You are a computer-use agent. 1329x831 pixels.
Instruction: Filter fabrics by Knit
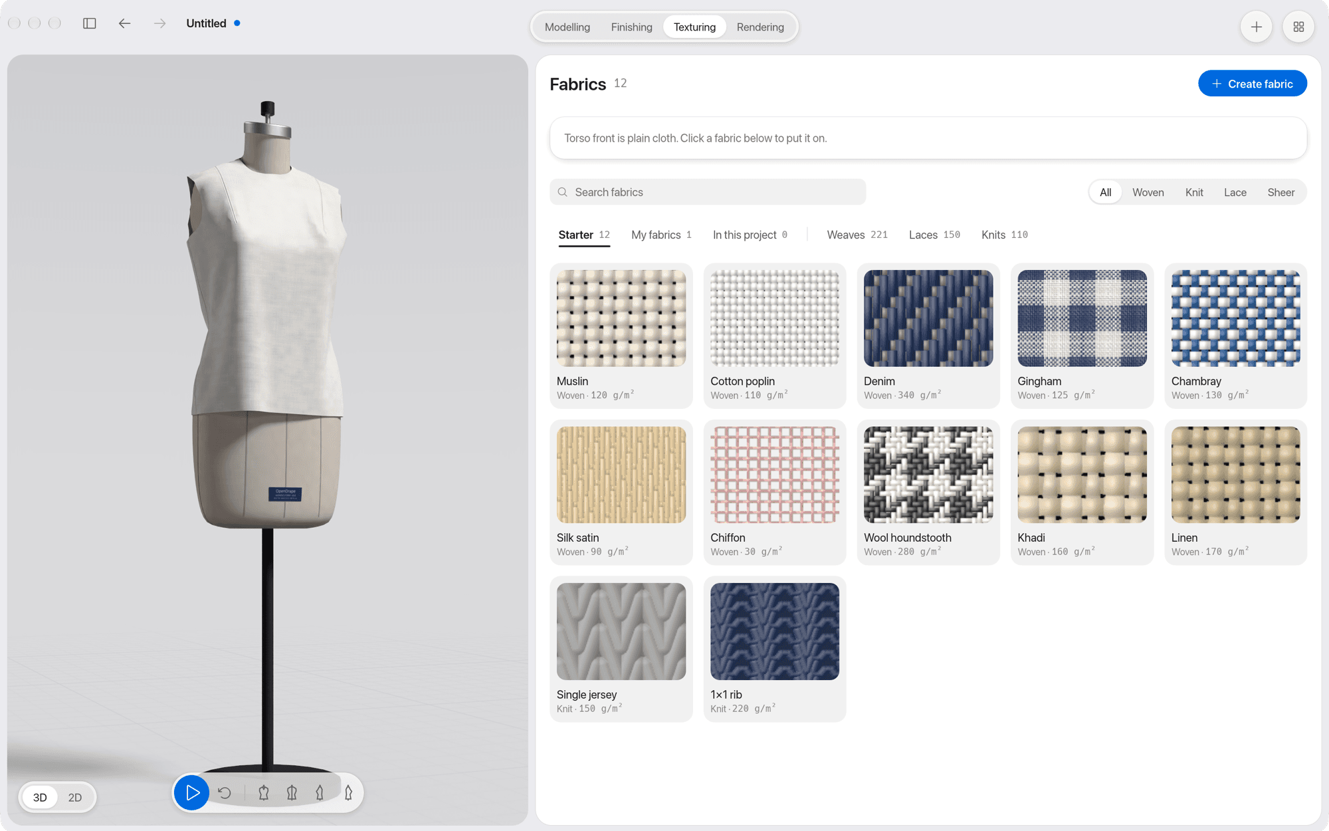point(1194,192)
